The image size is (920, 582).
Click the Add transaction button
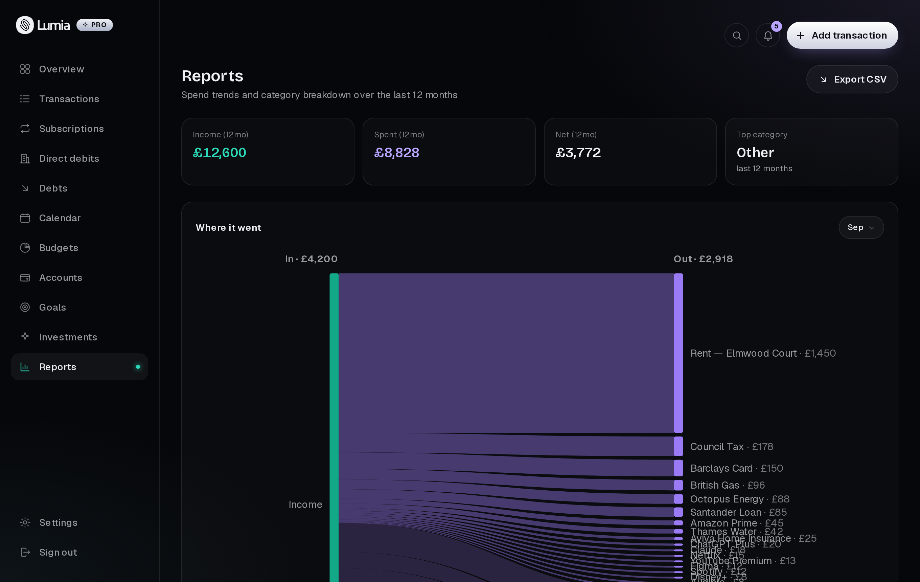click(x=843, y=35)
